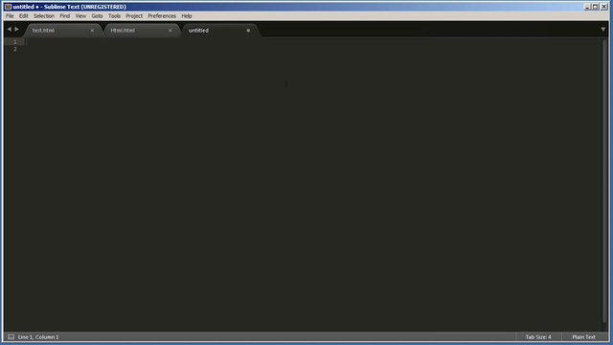Click the unsaved dot on untitled tab
Screen dimensions: 613x345
pyautogui.click(x=248, y=30)
